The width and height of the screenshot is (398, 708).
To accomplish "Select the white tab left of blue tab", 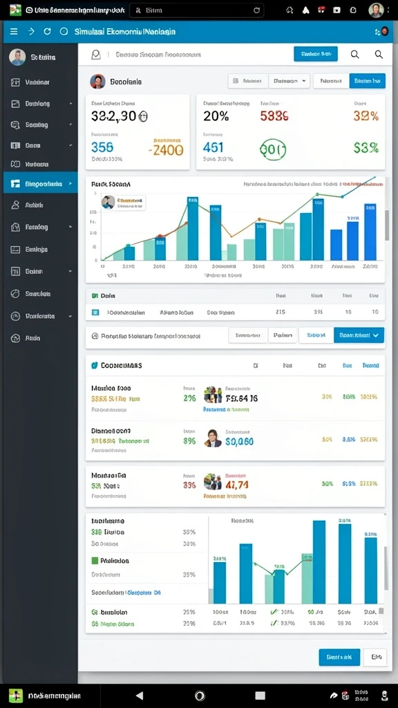I will pos(331,81).
